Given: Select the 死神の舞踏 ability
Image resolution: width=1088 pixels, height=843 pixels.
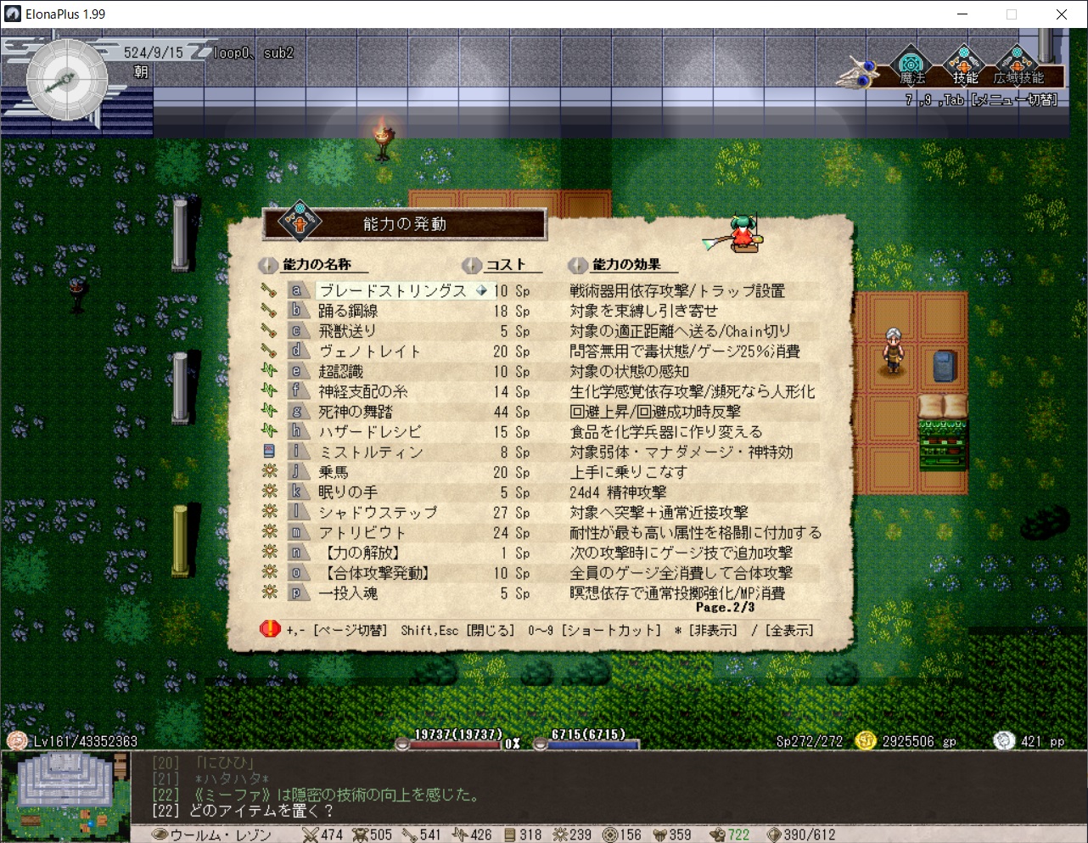Looking at the screenshot, I should (x=356, y=412).
